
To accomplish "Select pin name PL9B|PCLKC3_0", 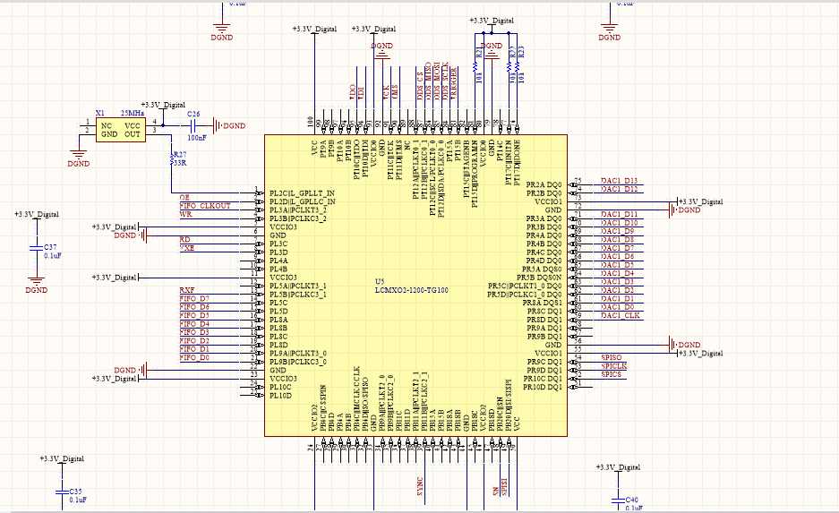I will pos(298,362).
